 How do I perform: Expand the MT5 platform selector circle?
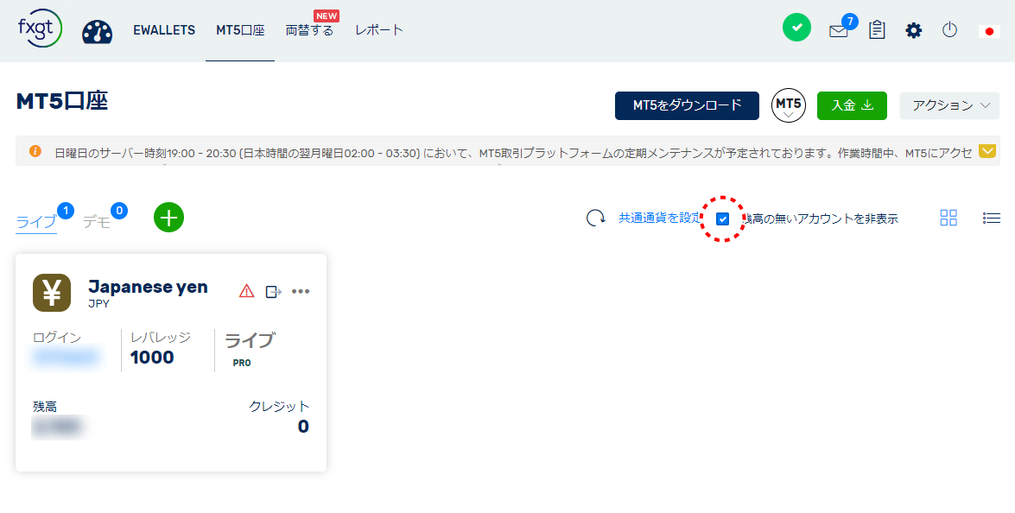[789, 105]
